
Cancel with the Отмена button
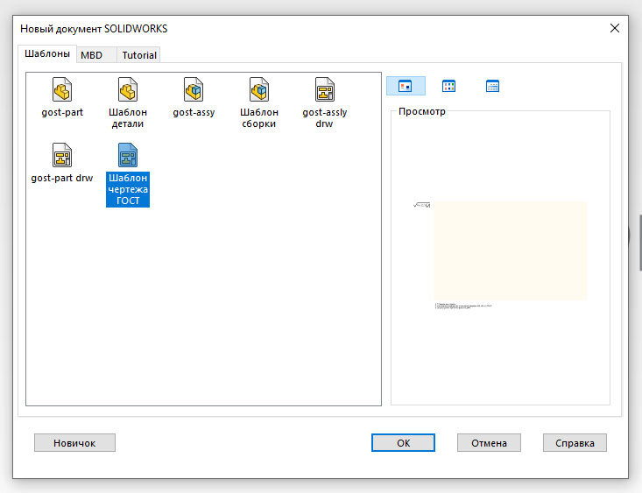(x=489, y=443)
